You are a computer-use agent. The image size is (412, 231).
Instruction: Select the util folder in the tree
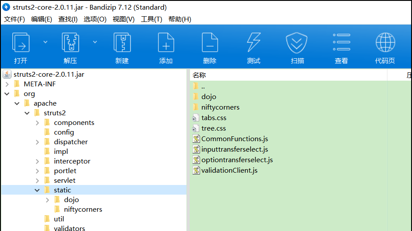point(59,219)
